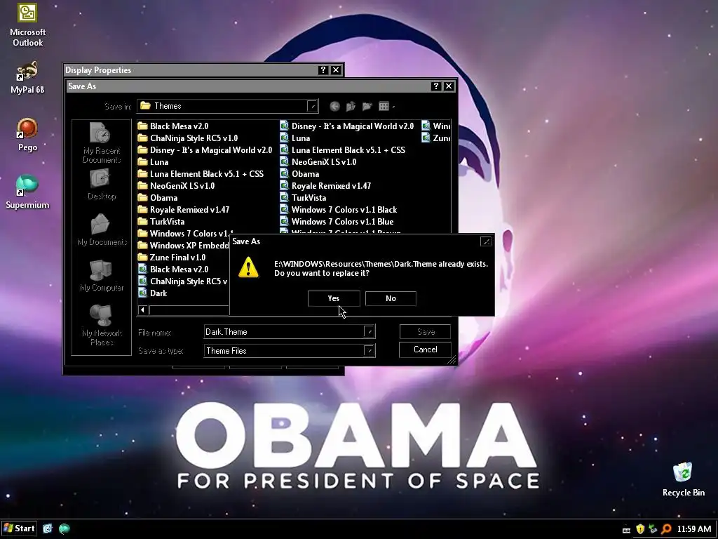This screenshot has width=718, height=539.
Task: Click the Dark.Theme file name field
Action: point(284,332)
